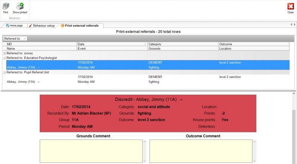The height and width of the screenshot is (164, 297).
Task: Select highlighted Abbey, Jimmy (11A) Education Psychologist row
Action: click(148, 65)
